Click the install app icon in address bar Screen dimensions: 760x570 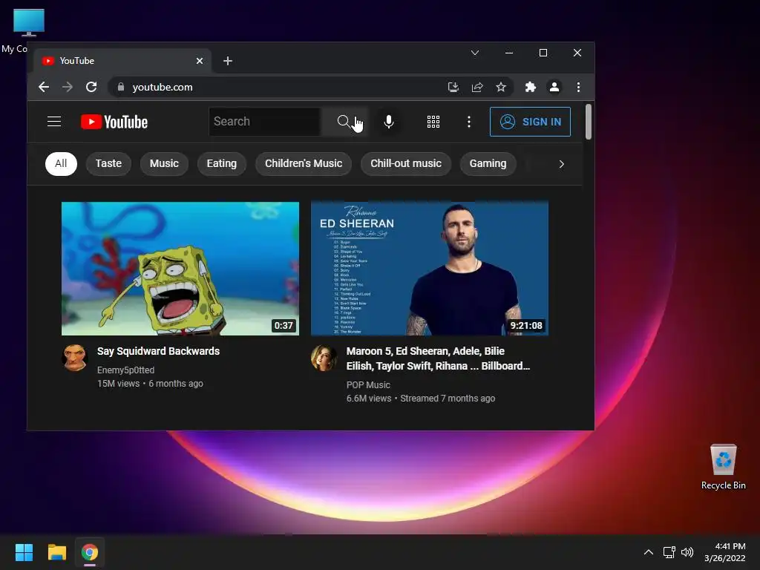pyautogui.click(x=453, y=88)
